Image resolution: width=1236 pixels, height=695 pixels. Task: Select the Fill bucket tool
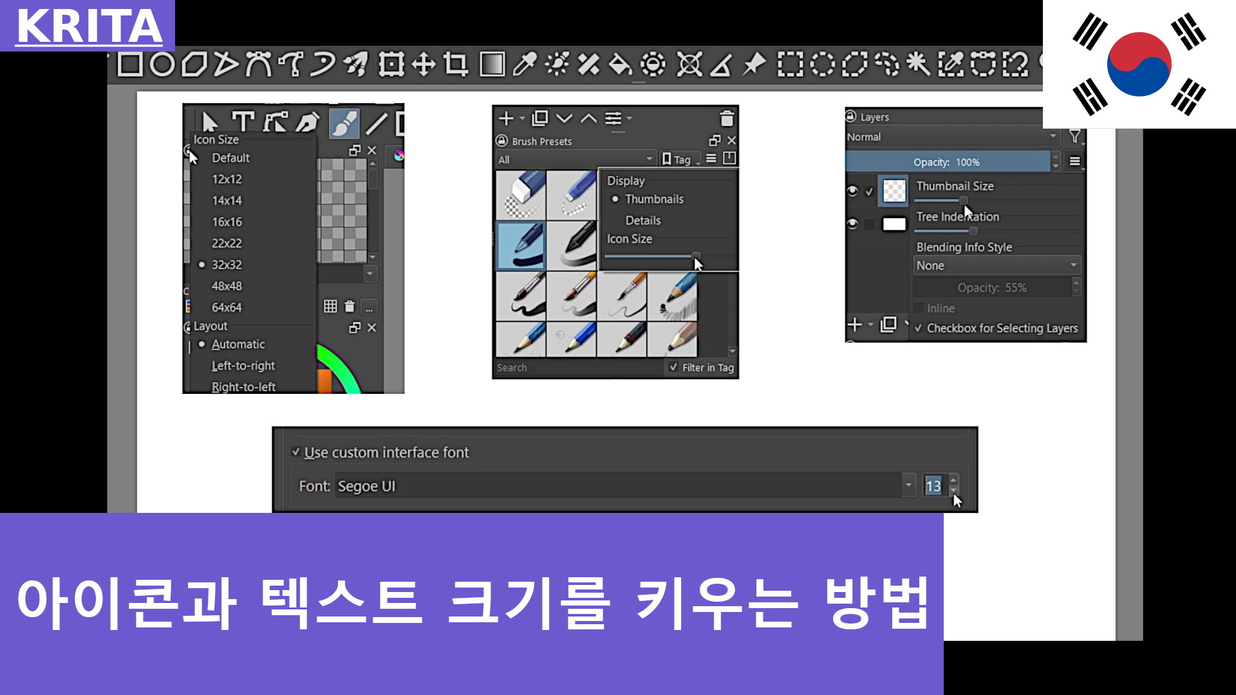[620, 64]
